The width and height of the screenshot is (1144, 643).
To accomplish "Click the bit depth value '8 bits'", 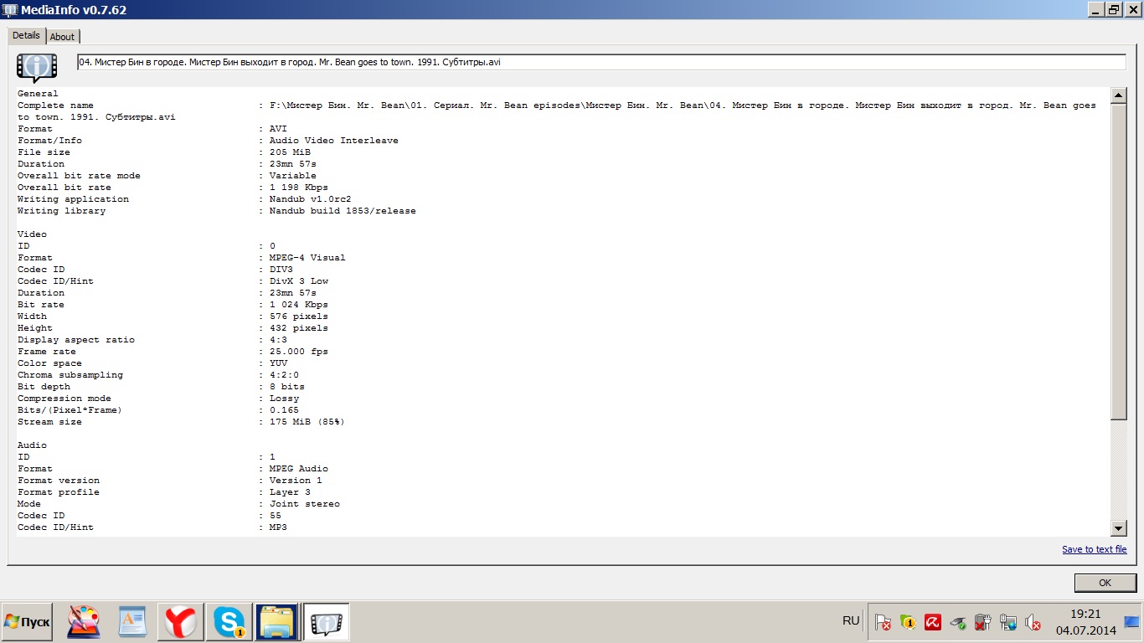I will tap(287, 387).
